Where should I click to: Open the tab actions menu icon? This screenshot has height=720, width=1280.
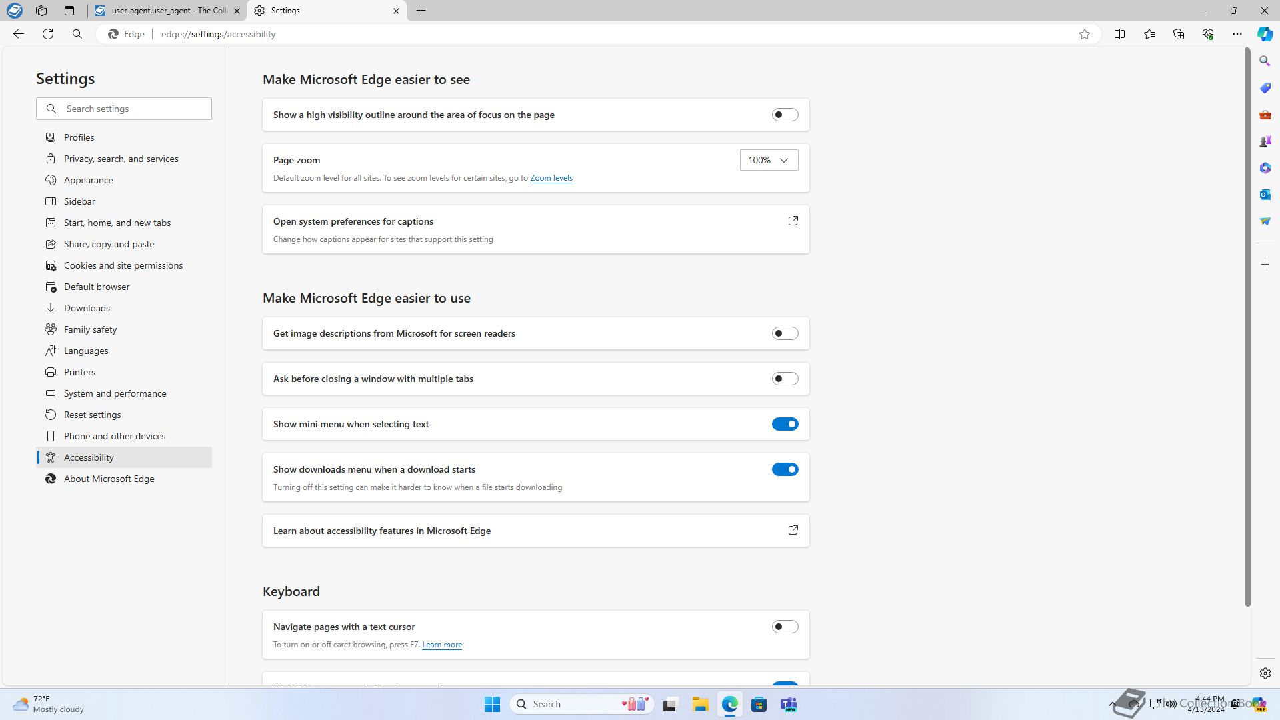69,11
